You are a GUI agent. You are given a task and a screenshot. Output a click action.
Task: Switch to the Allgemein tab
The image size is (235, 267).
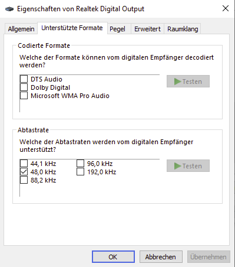[x=21, y=29]
